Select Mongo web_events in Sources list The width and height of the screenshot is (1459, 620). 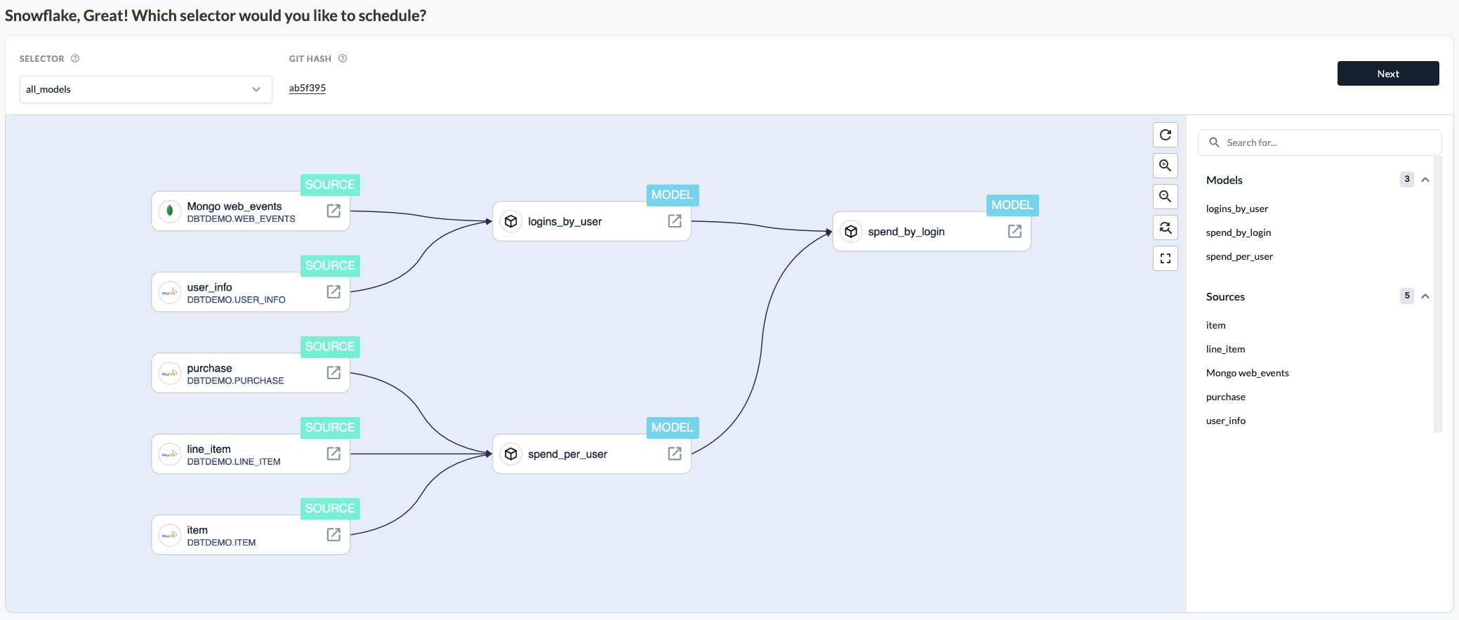[x=1247, y=373]
